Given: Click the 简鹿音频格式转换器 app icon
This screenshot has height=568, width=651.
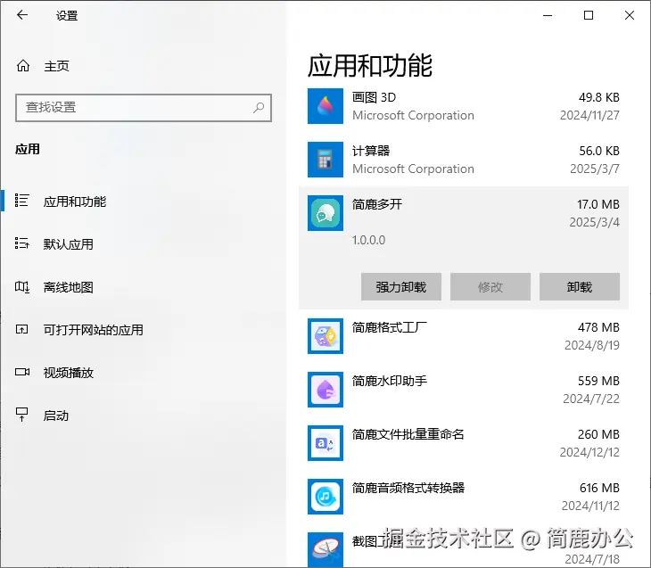Looking at the screenshot, I should [x=325, y=497].
